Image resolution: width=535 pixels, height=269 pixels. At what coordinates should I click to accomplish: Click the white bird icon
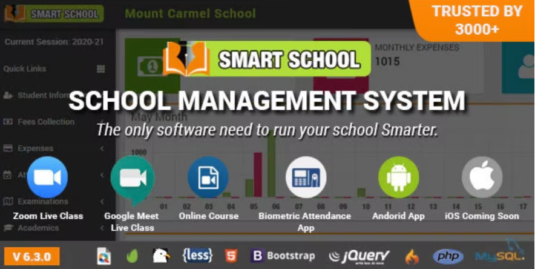click(x=161, y=255)
